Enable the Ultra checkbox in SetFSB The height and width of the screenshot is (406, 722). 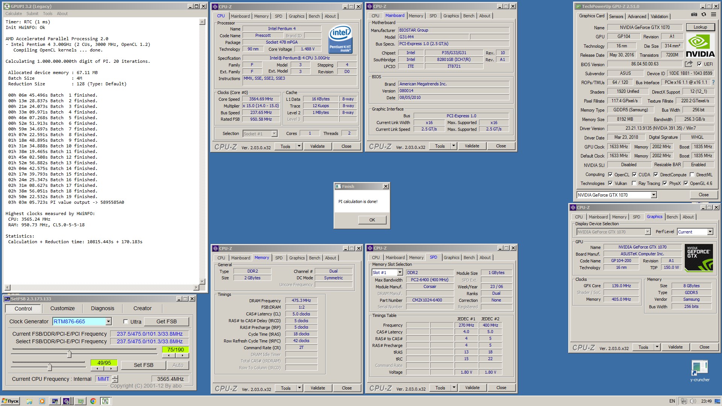tap(126, 322)
